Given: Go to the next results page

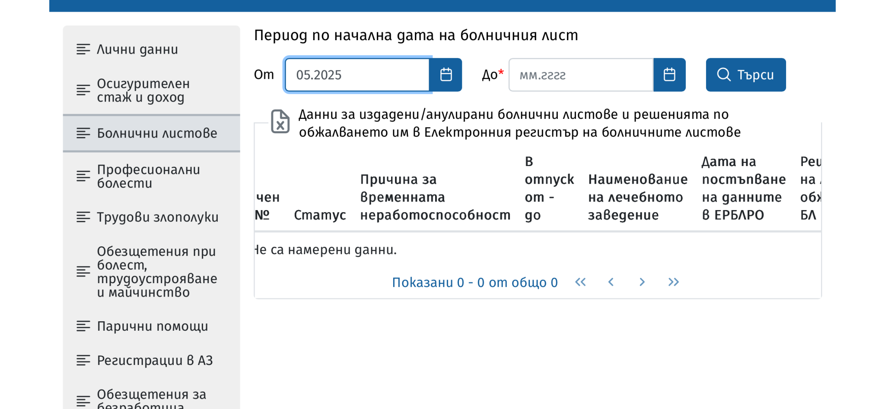Looking at the screenshot, I should point(642,282).
